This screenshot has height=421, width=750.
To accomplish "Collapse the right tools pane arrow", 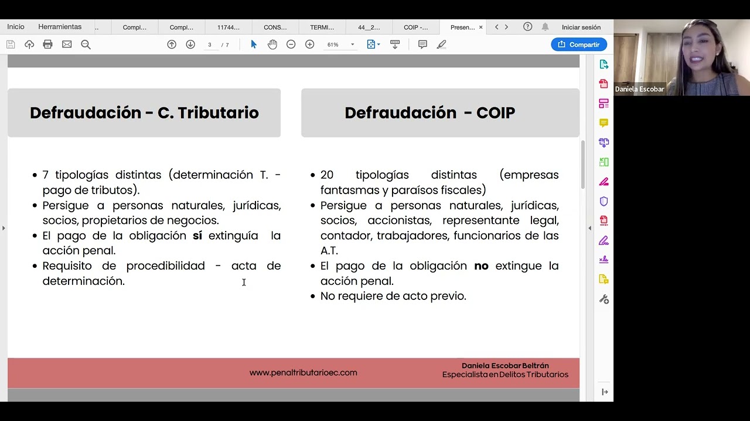I will coord(605,392).
